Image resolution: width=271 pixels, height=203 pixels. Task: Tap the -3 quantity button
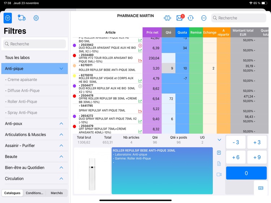236,142
